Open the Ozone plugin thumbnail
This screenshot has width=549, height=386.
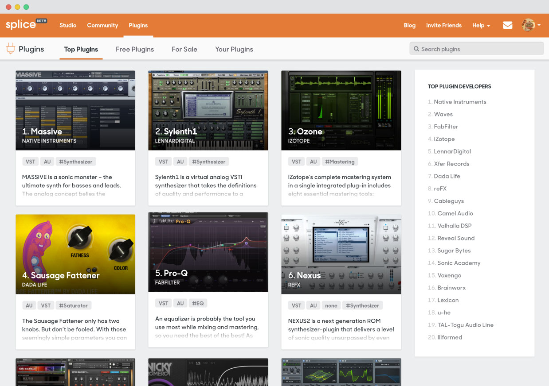click(x=341, y=110)
